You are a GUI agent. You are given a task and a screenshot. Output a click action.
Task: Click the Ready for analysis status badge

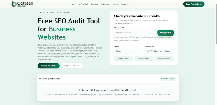tap(168, 79)
